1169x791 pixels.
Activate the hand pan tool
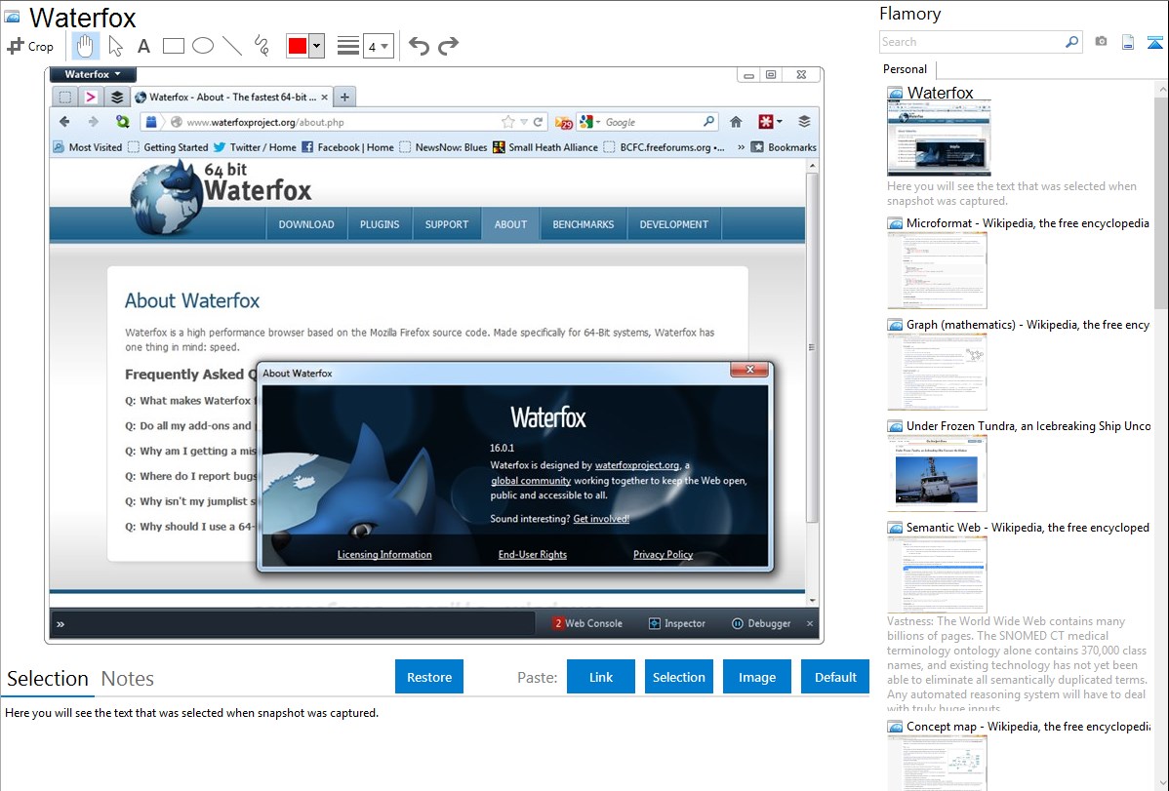pyautogui.click(x=85, y=46)
